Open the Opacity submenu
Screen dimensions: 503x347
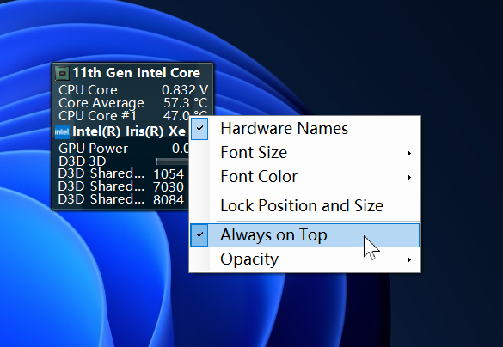pos(304,259)
